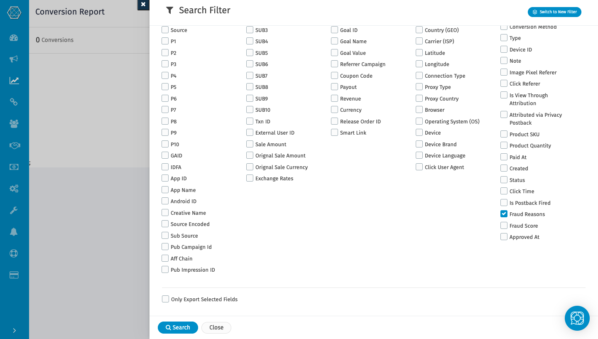Tick the Operating System (OS) checkbox
The image size is (598, 339).
tap(419, 121)
